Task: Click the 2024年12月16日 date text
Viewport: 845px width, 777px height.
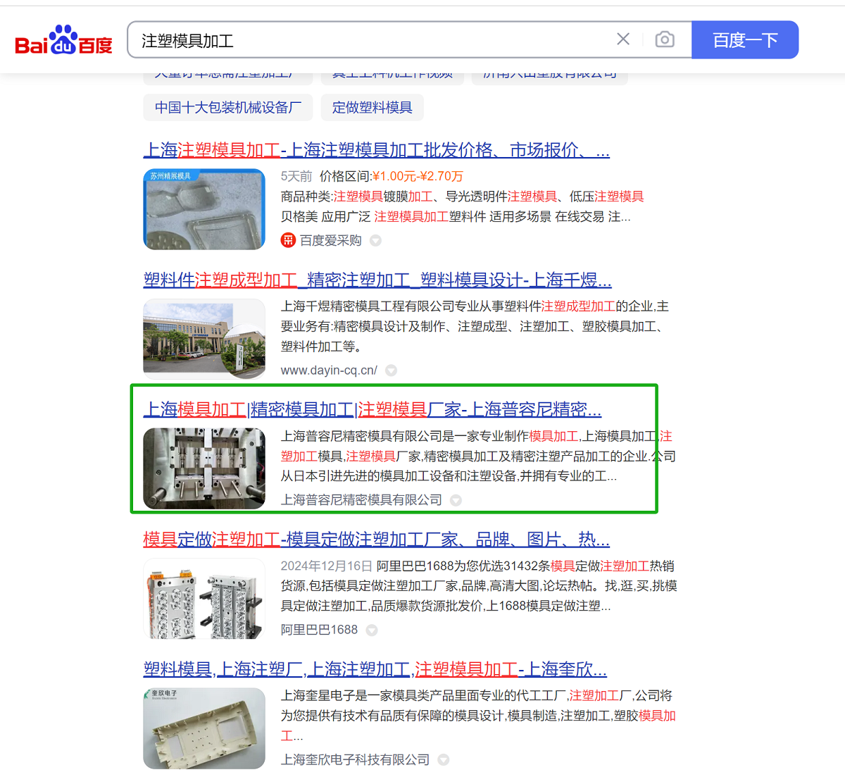Action: [x=326, y=566]
